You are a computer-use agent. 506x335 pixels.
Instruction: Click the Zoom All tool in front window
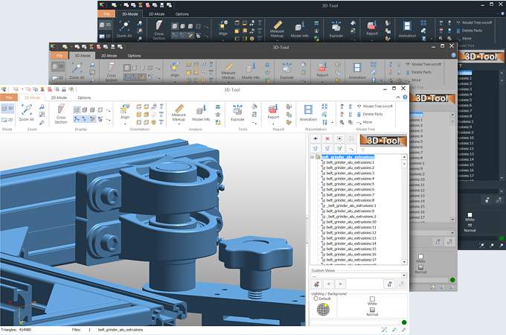[x=27, y=112]
